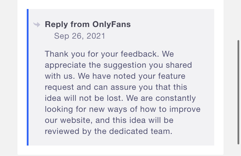This screenshot has height=156, width=241.
Task: Click the last line "reviewed by the dedicated team."
Action: [109, 131]
